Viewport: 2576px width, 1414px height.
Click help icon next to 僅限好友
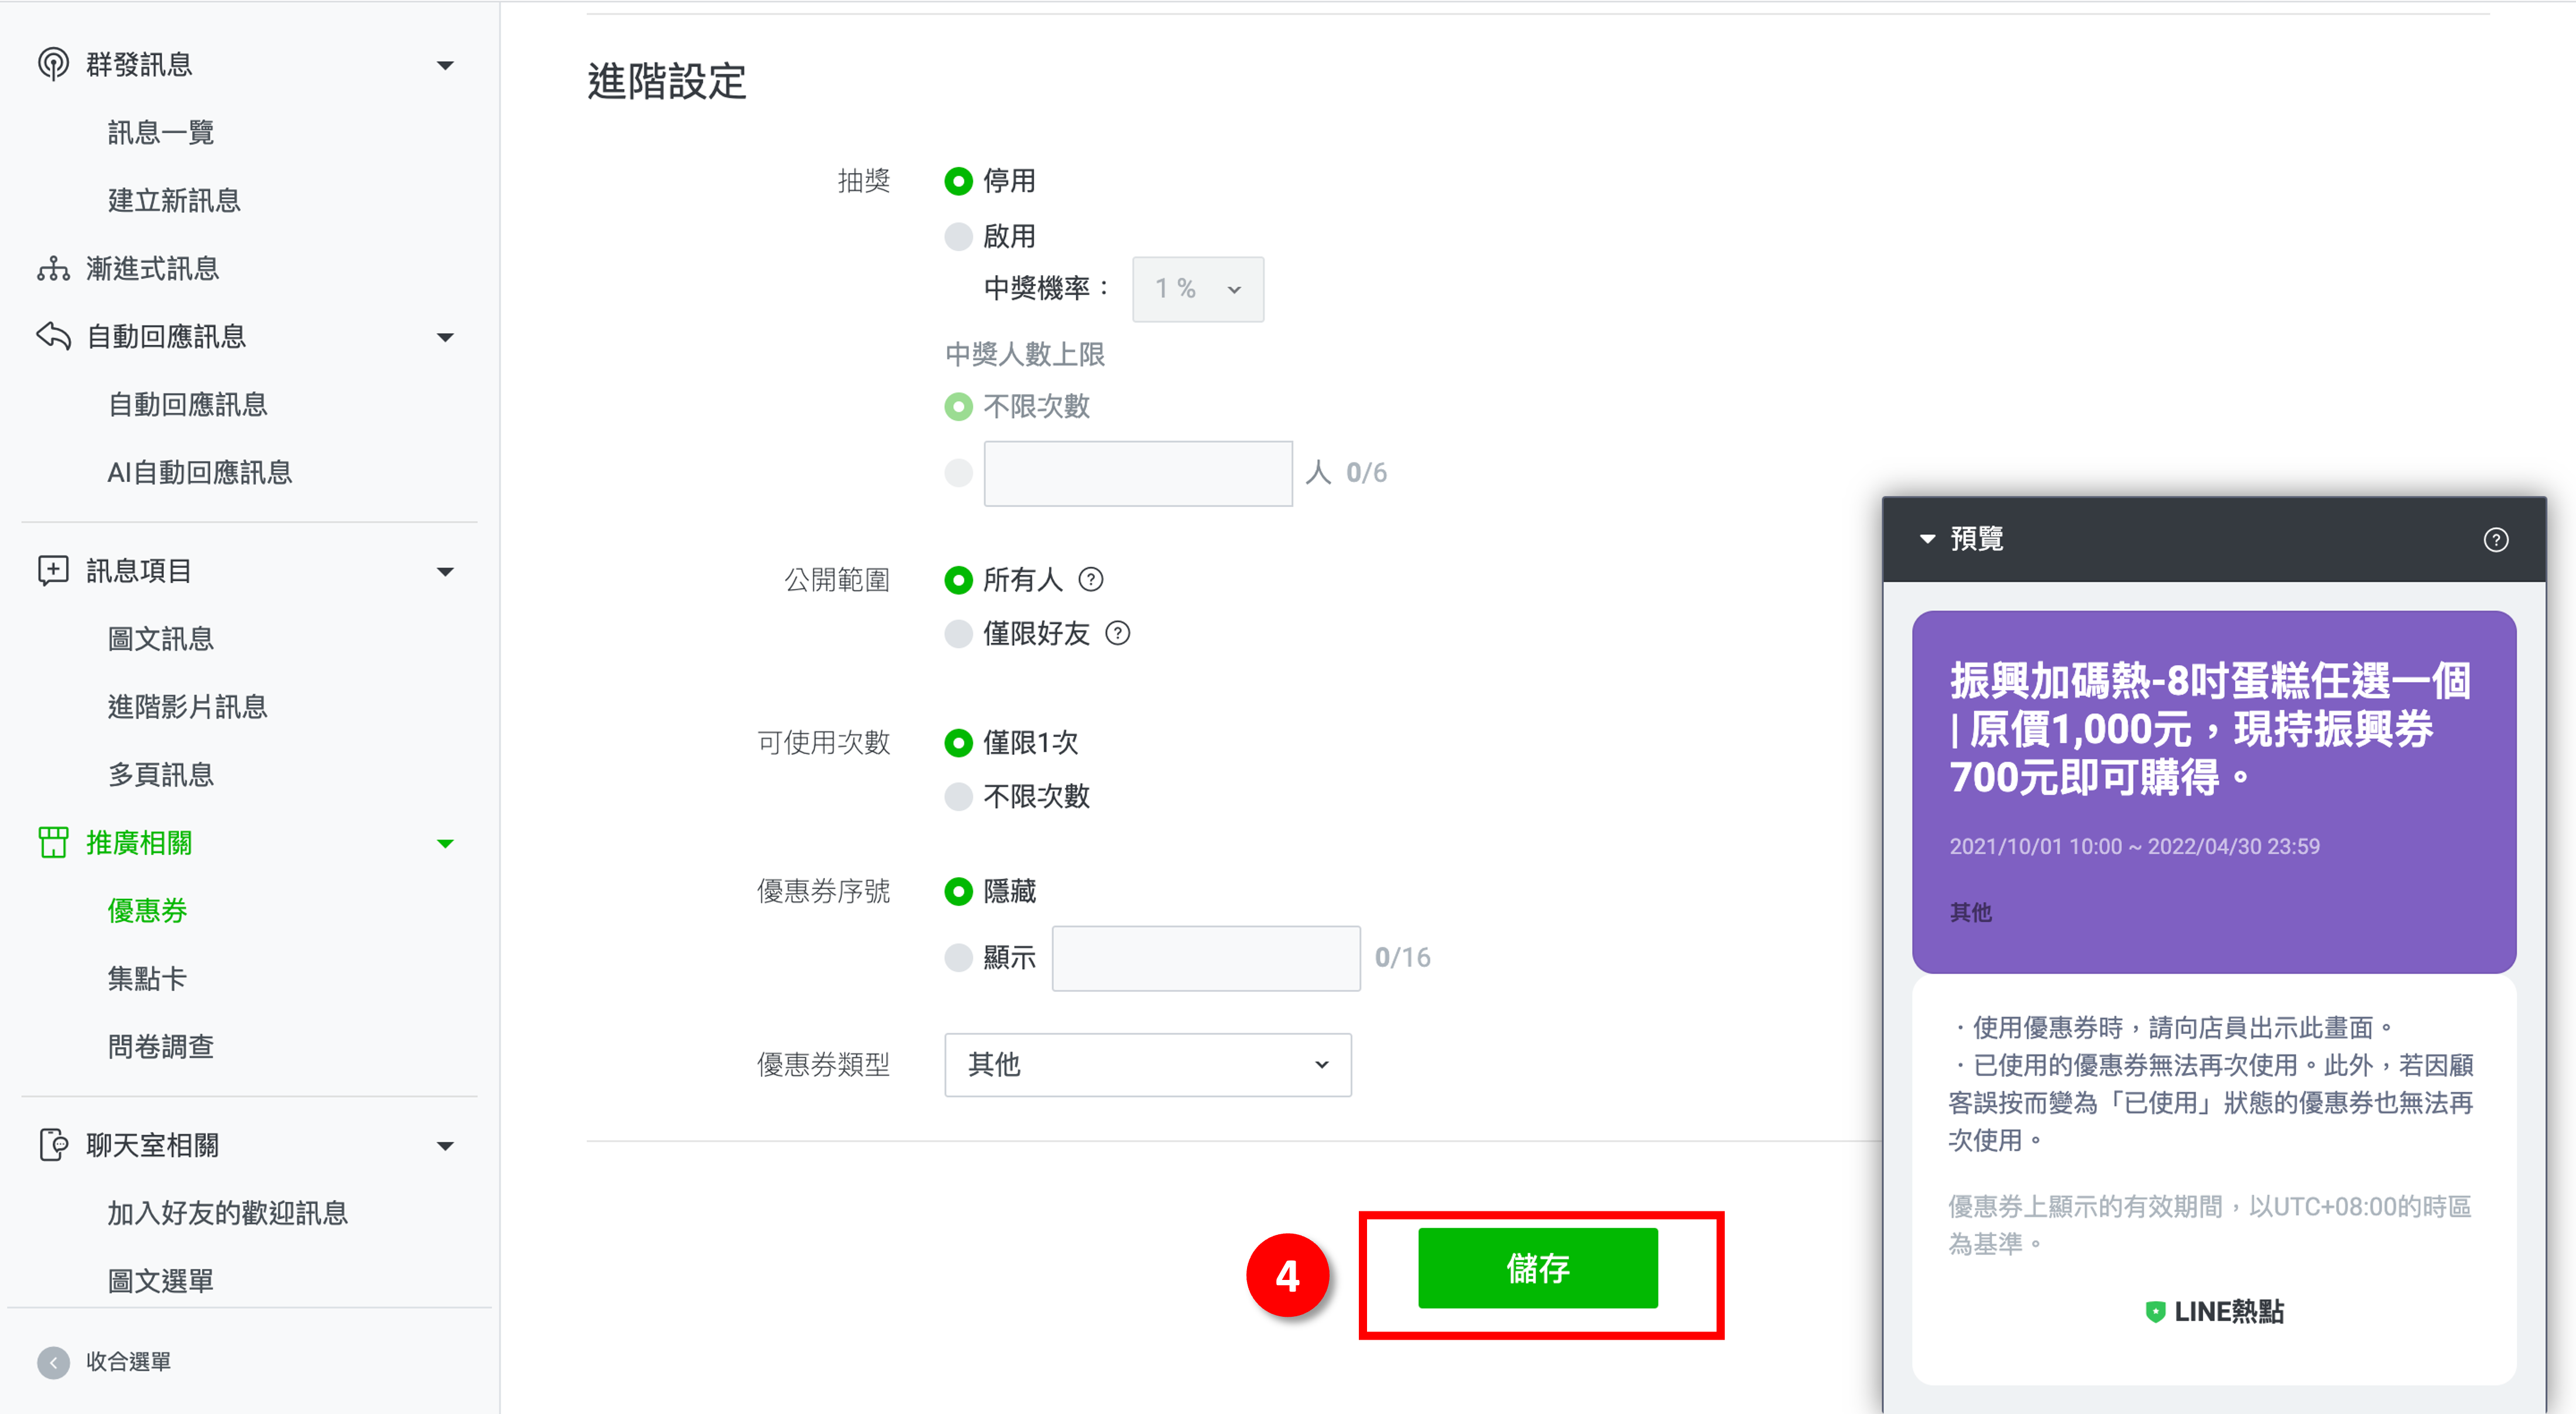point(1118,633)
